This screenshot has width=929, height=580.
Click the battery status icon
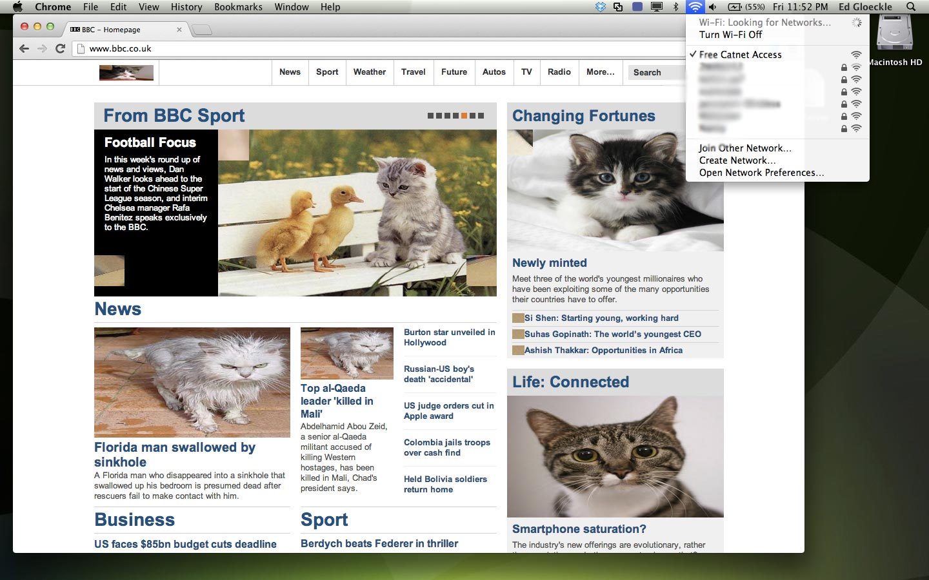pos(735,7)
